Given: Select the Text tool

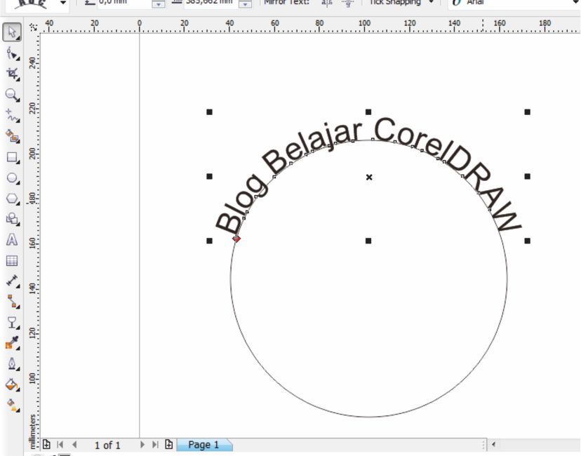Looking at the screenshot, I should point(12,240).
